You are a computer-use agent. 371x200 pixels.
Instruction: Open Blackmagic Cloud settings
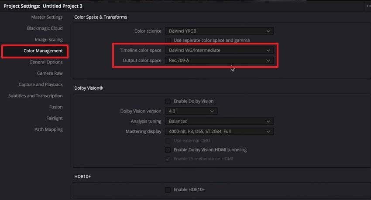[x=45, y=28]
